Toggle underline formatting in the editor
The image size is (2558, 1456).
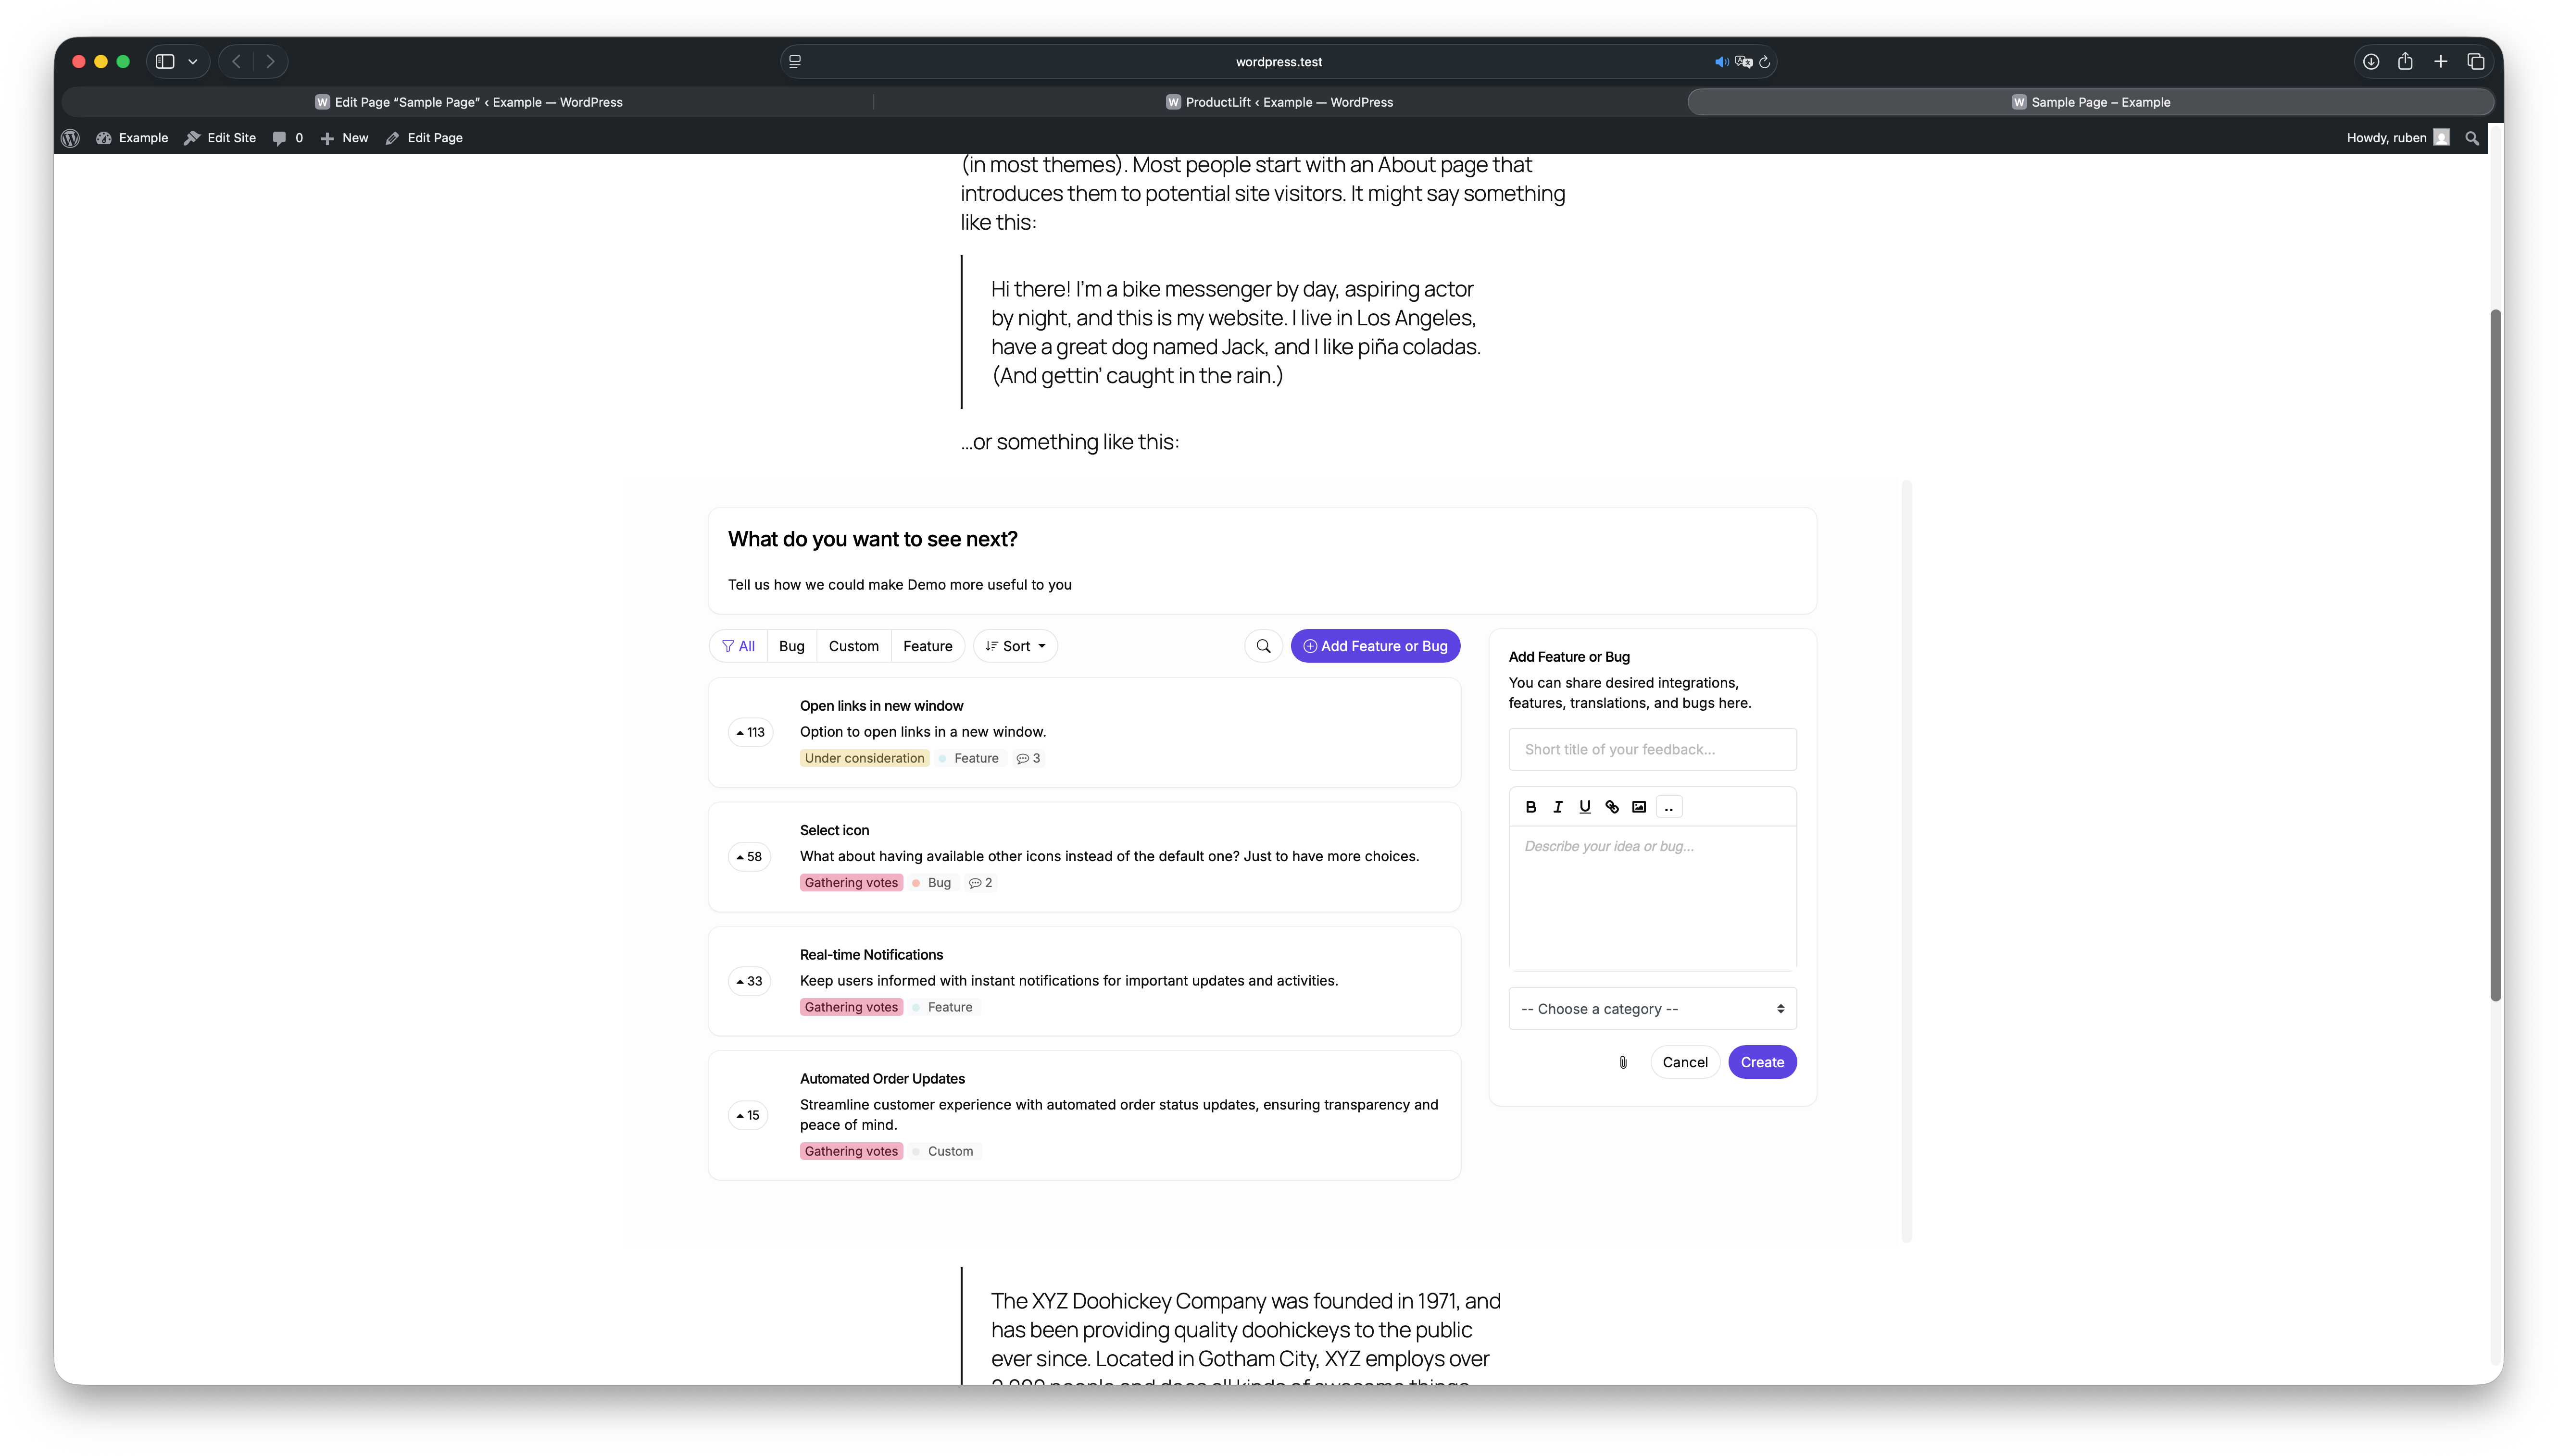tap(1585, 807)
